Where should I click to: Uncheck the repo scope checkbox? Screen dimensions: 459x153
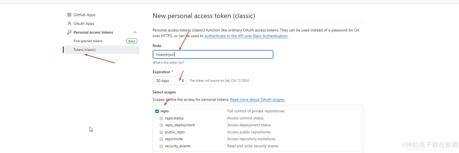(157, 111)
